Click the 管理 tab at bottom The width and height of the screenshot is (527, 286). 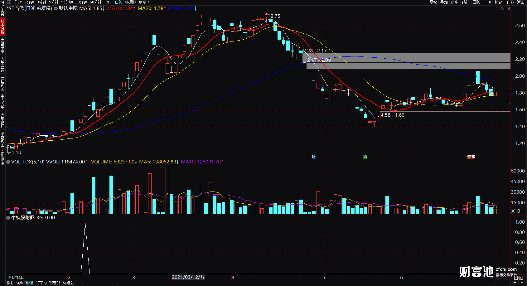(x=29, y=283)
